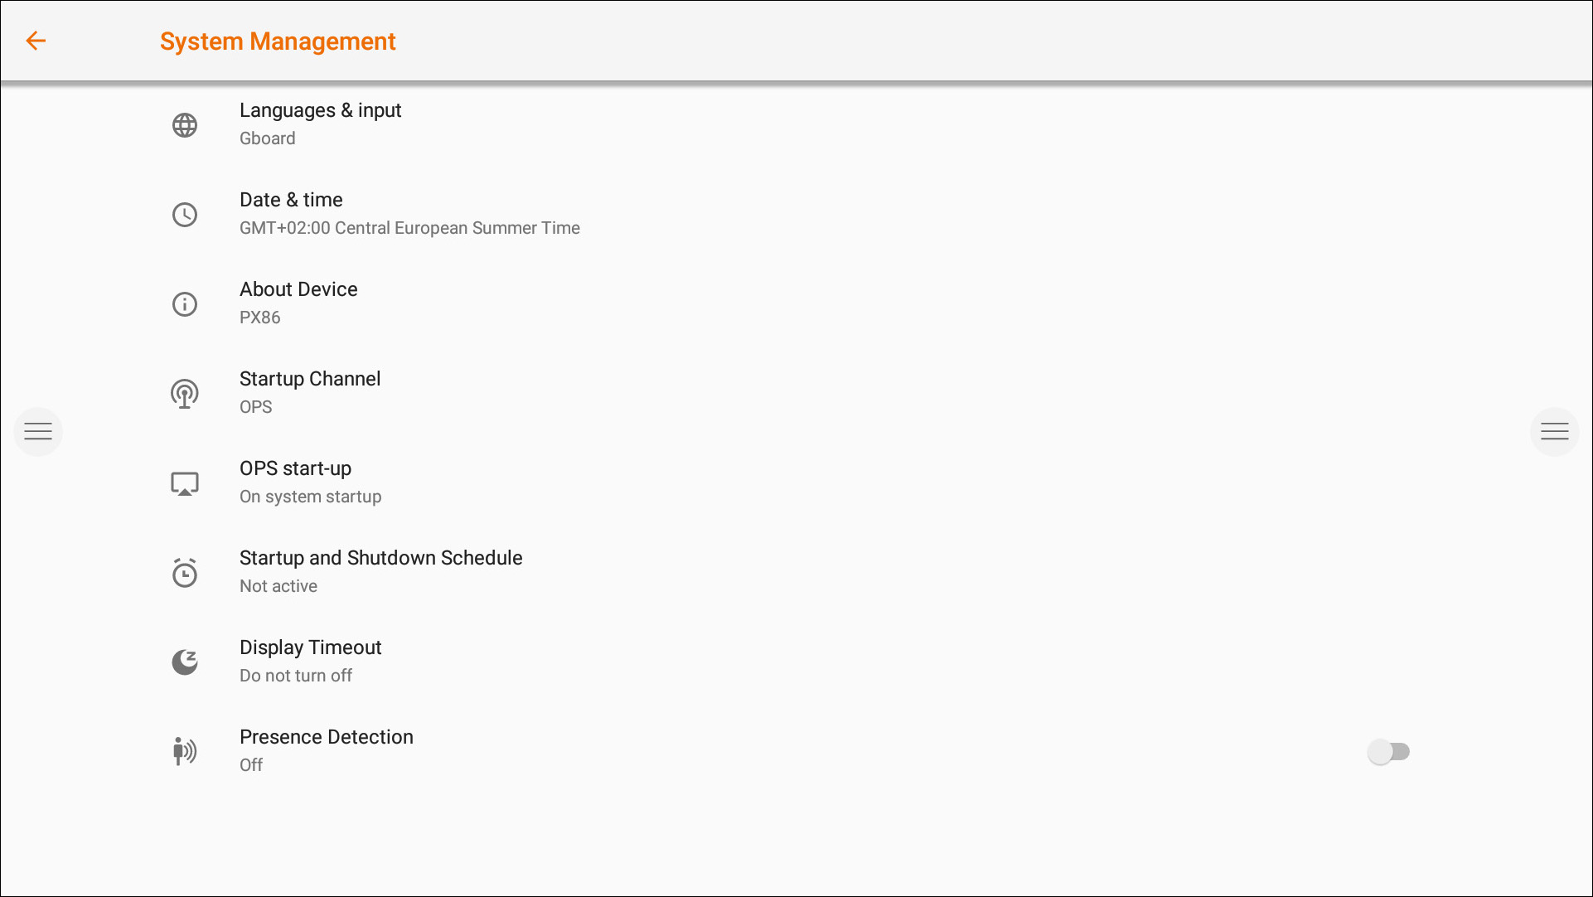The width and height of the screenshot is (1593, 897).
Task: Click the globe icon for Languages
Action: click(184, 125)
